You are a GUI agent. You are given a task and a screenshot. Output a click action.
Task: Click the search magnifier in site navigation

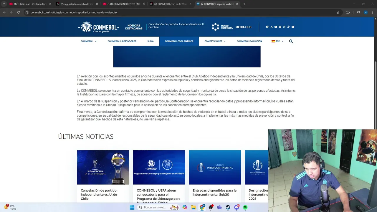tap(291, 41)
